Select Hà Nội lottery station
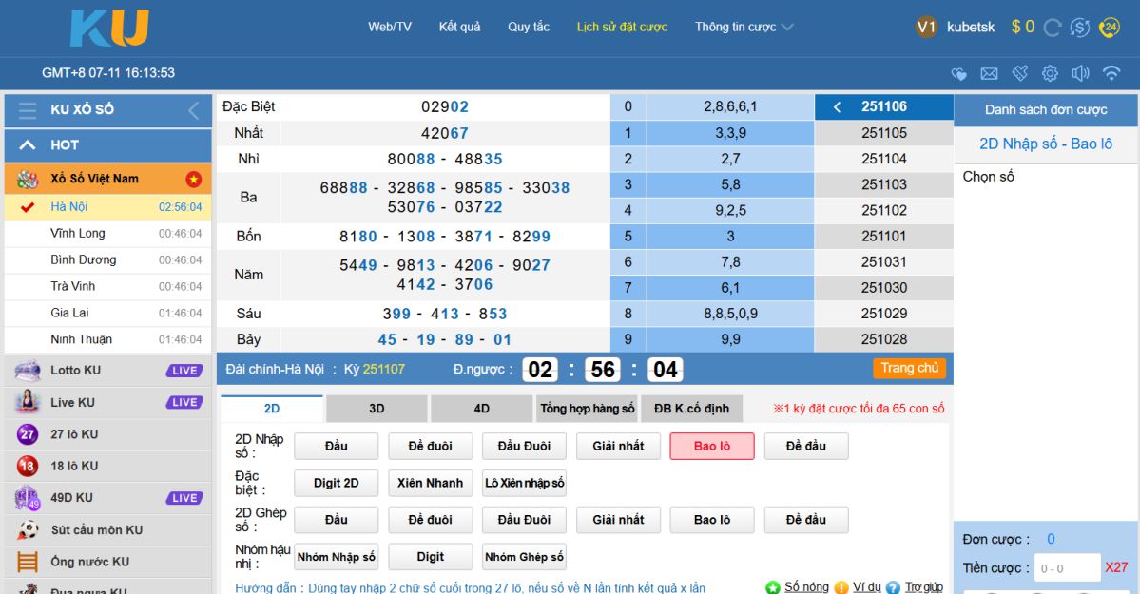This screenshot has width=1140, height=594. (68, 207)
